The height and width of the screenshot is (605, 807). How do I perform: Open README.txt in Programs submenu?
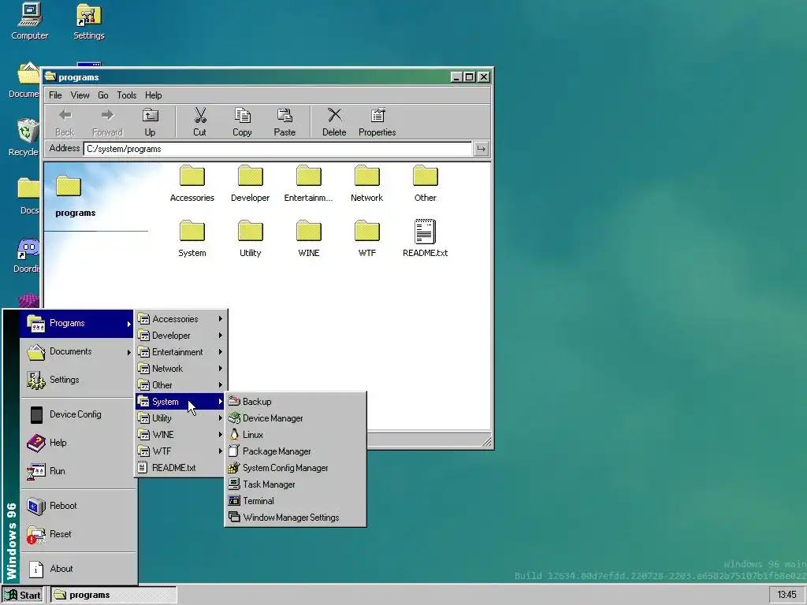point(180,468)
